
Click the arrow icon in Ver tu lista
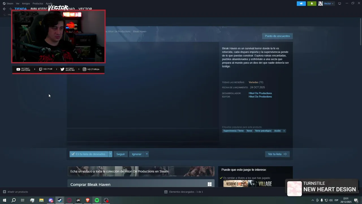coord(285,154)
